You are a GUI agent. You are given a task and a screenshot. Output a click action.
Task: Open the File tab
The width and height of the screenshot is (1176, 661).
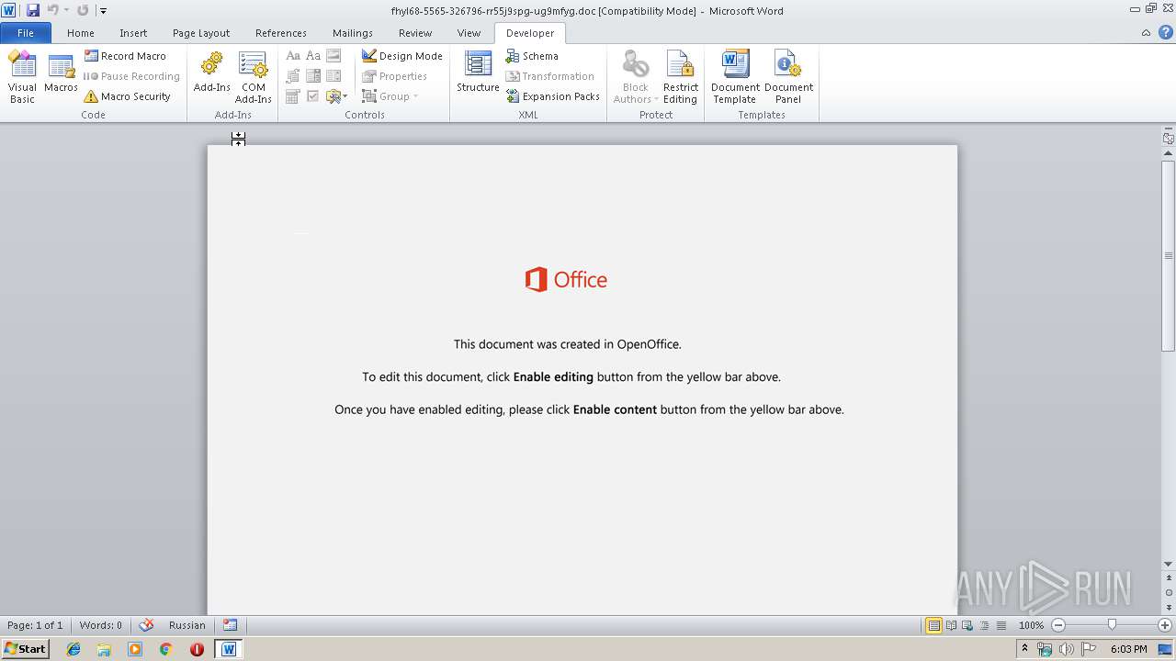26,33
